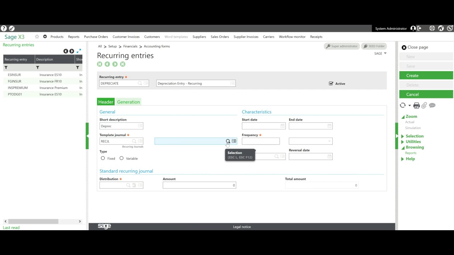Open the combo box right of Frequency

(x=310, y=141)
